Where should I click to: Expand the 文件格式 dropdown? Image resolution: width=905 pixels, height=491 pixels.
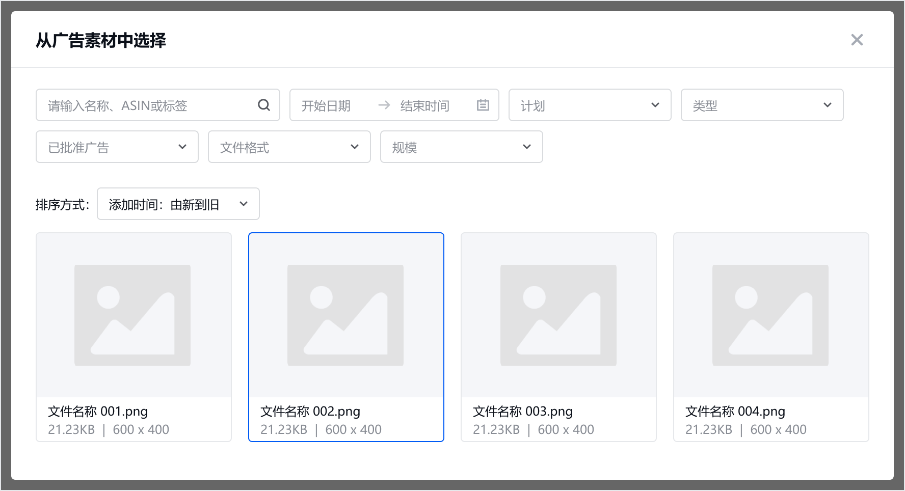tap(289, 147)
